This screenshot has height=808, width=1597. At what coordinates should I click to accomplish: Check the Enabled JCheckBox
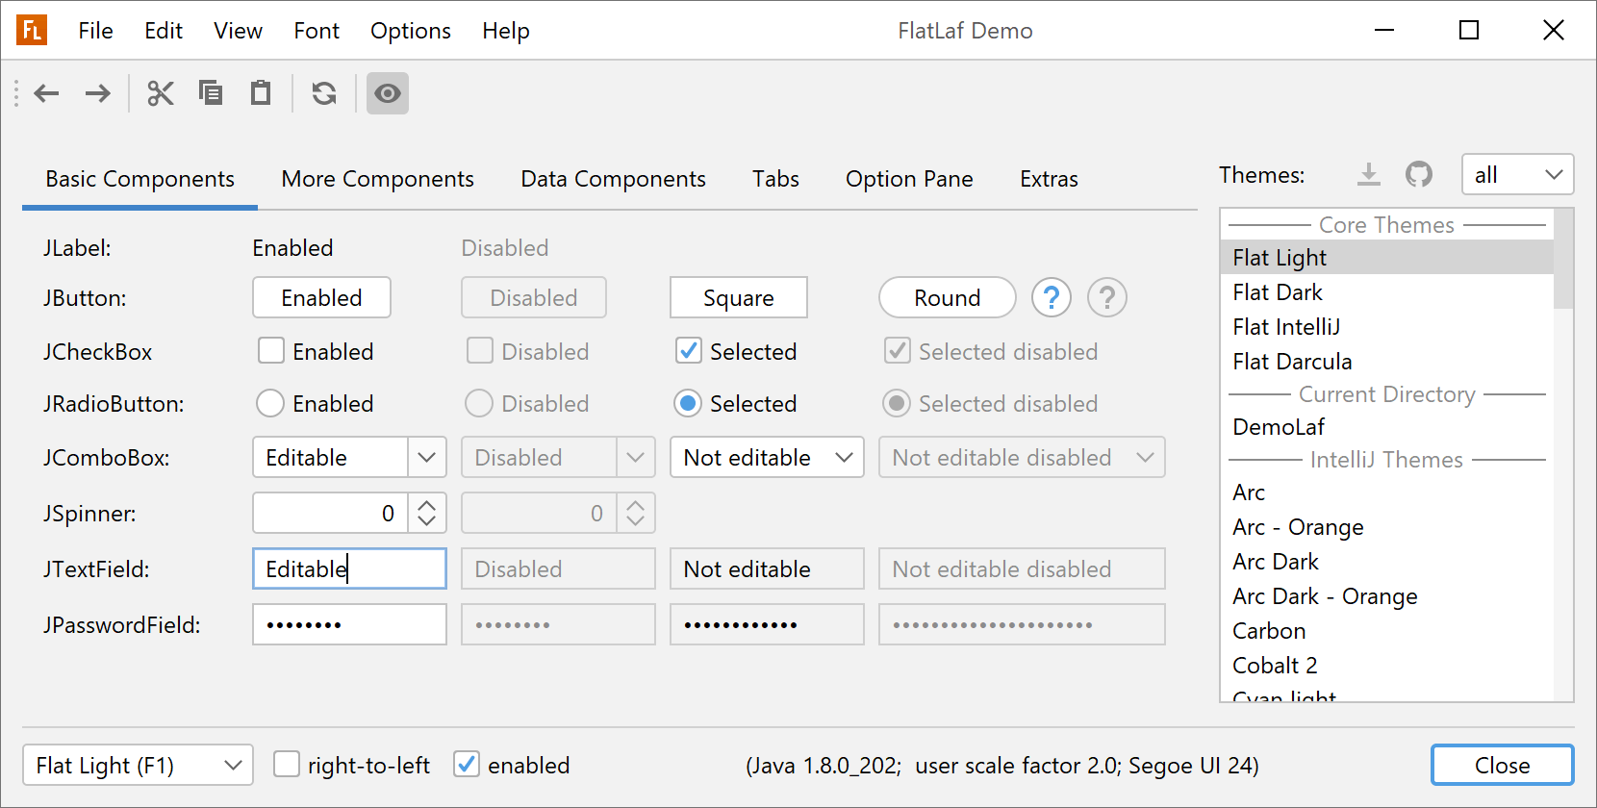point(271,351)
